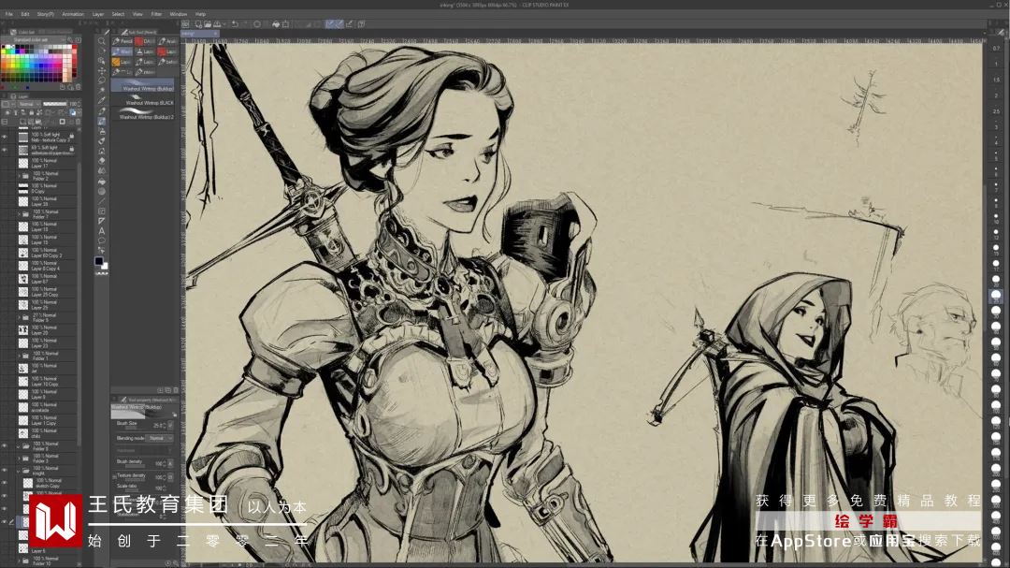Click the Save icon in command bar

pyautogui.click(x=216, y=23)
